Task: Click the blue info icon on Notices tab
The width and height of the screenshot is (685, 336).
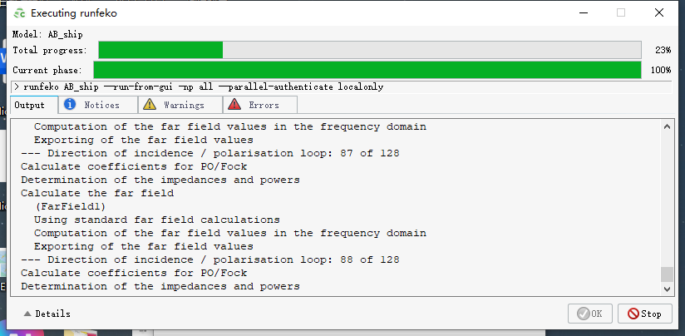Action: point(70,105)
